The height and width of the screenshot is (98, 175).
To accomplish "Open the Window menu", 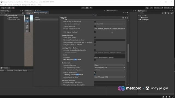I will click(34, 5).
